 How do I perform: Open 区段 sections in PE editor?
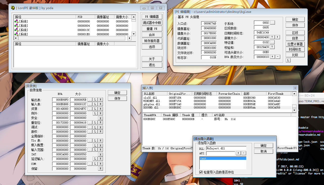point(295,33)
